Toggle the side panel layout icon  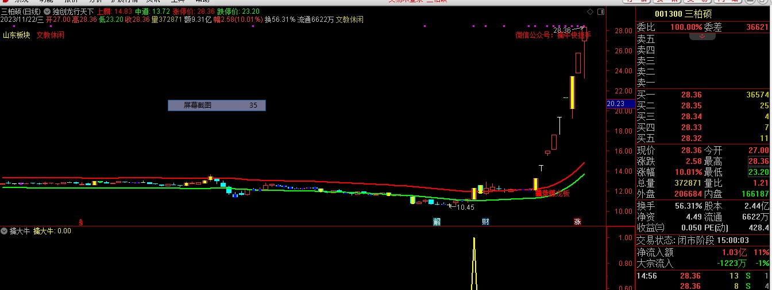(x=601, y=11)
